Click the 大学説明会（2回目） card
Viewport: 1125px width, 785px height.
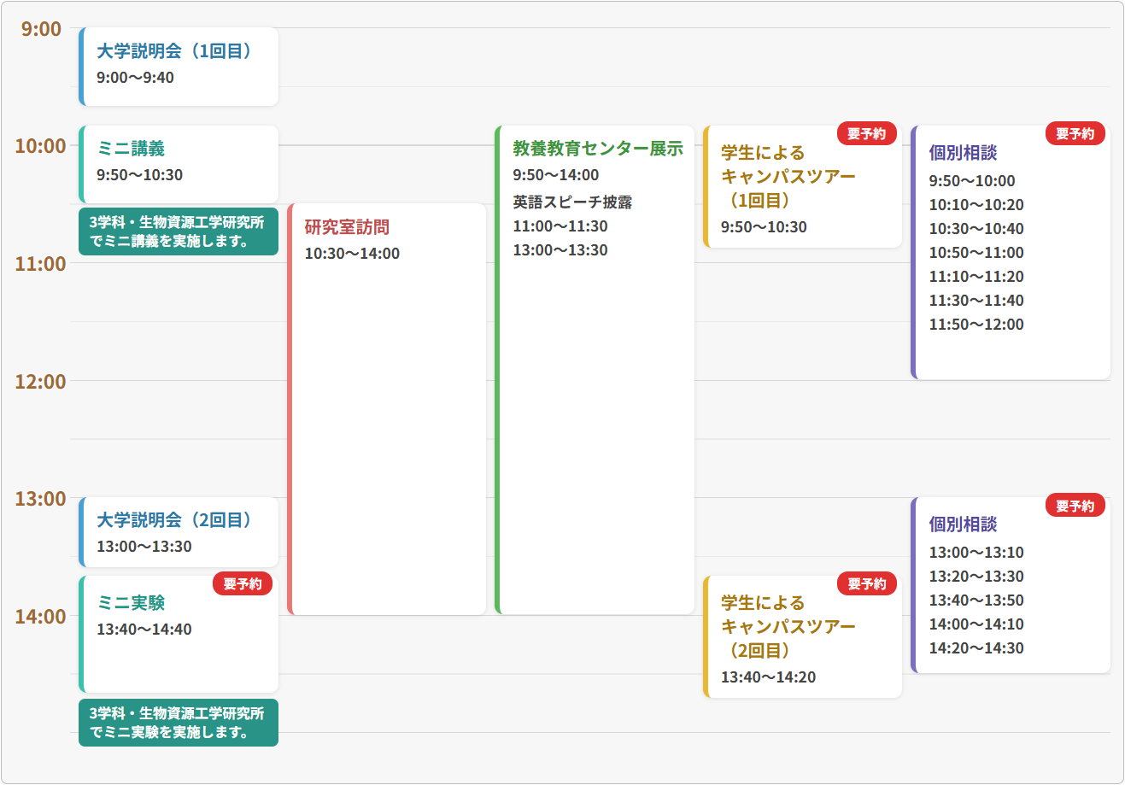point(179,532)
